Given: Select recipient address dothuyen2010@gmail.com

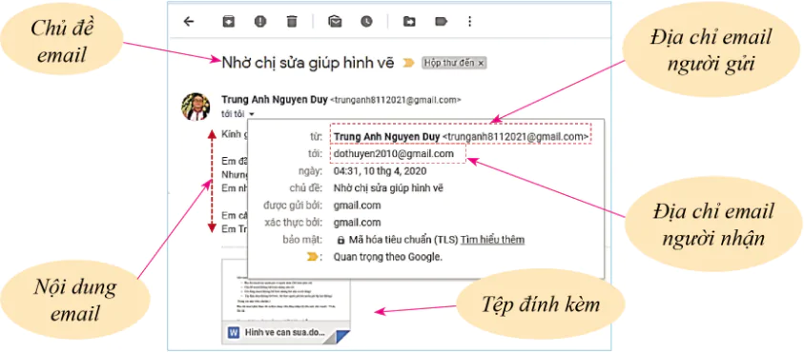Looking at the screenshot, I should point(394,153).
